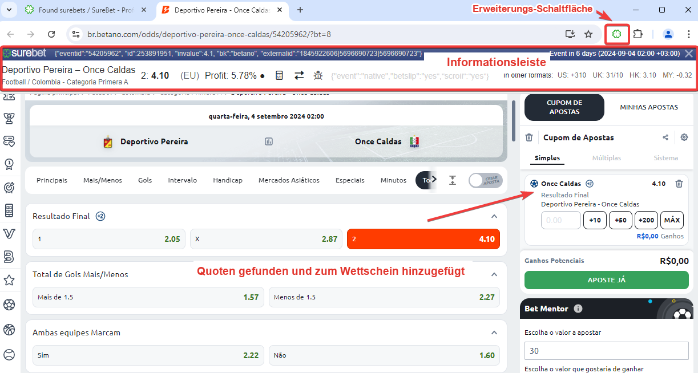The height and width of the screenshot is (373, 698).
Task: Switch to the Mercados Asiáticos tab
Action: click(x=289, y=180)
